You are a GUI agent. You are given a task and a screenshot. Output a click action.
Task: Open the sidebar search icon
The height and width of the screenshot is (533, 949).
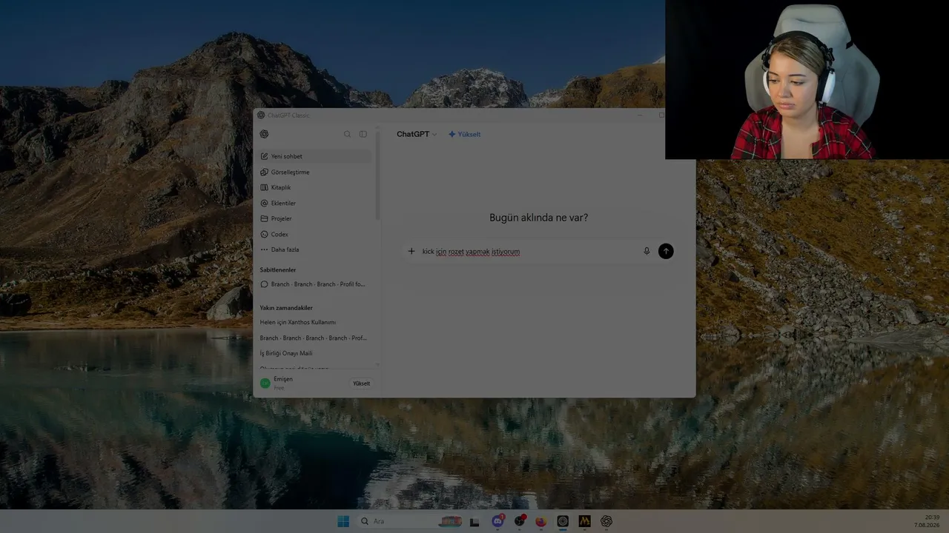(347, 134)
